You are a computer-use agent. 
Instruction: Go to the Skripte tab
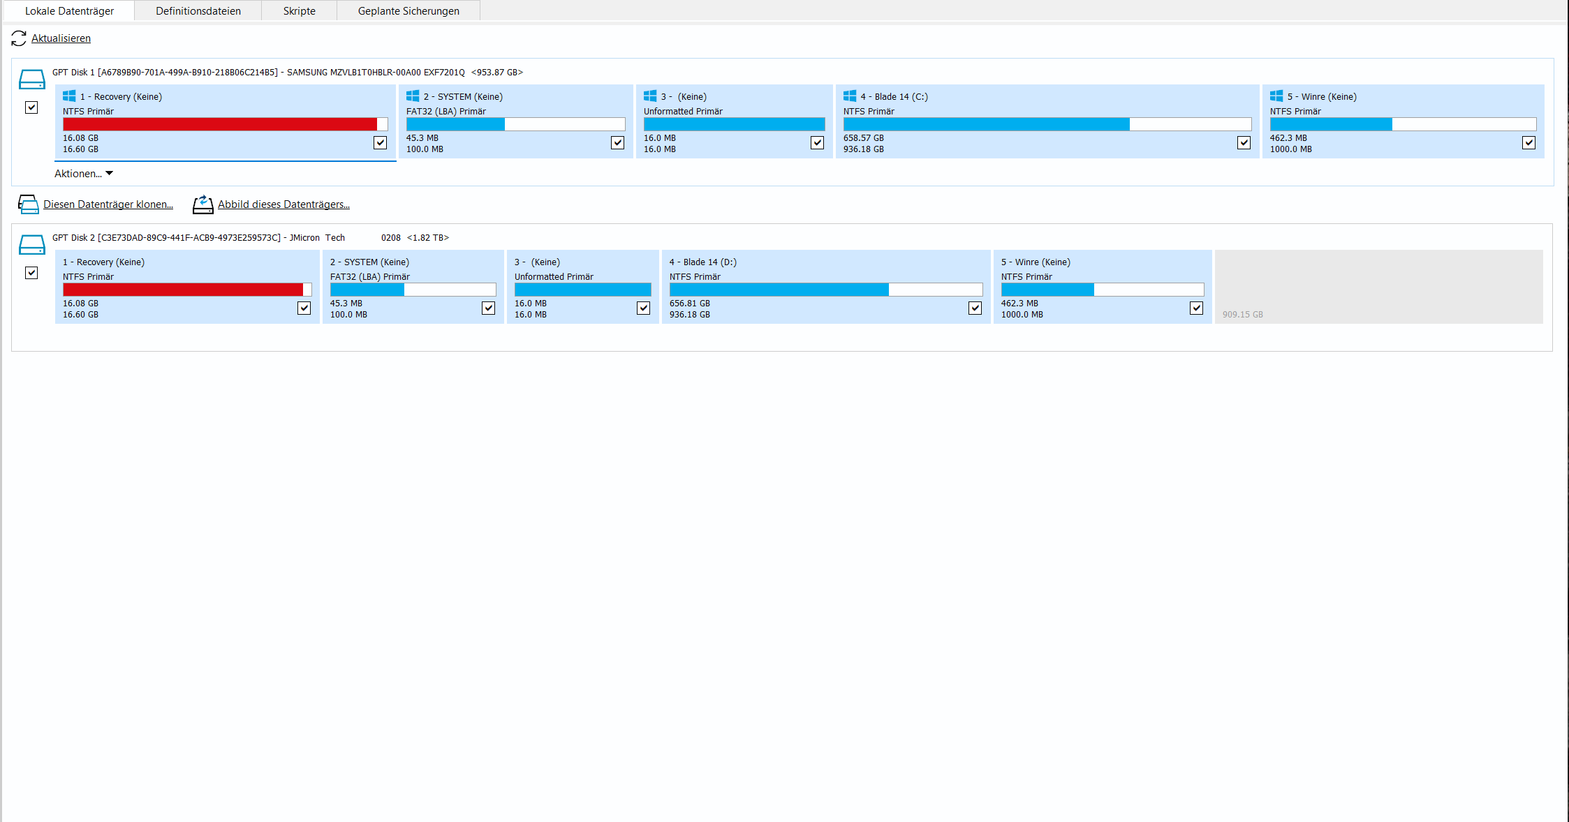[x=299, y=11]
